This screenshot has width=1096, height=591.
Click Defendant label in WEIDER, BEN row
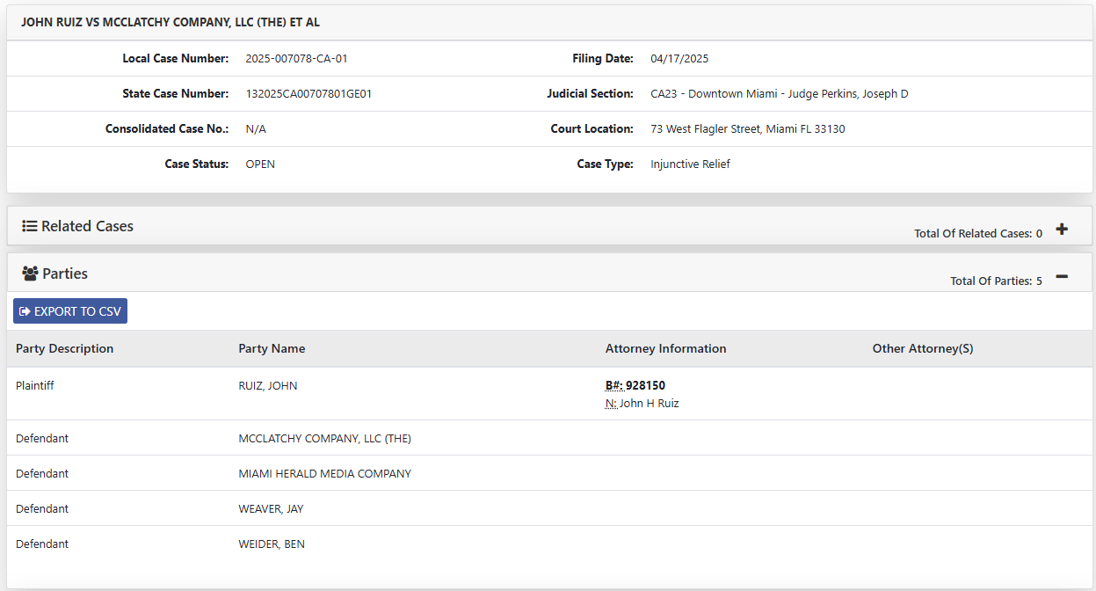click(42, 544)
